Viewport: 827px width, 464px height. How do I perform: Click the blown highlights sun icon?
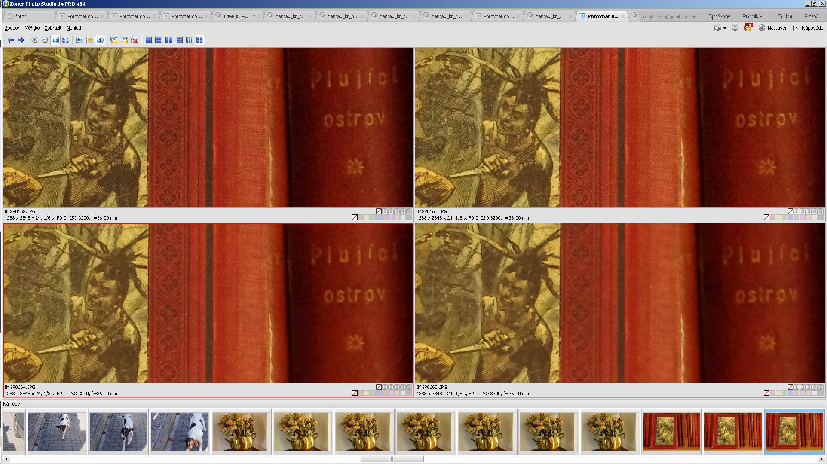[x=90, y=40]
